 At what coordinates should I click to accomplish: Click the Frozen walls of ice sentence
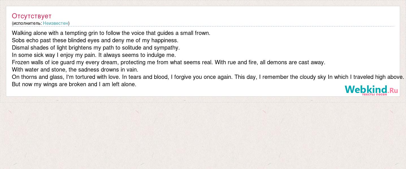coord(112,62)
